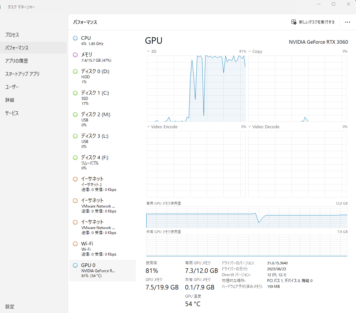356x313 pixels.
Task: Minimize the Task Manager window
Action: click(319, 4)
